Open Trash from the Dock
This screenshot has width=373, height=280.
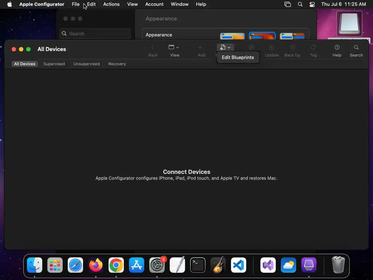338,265
